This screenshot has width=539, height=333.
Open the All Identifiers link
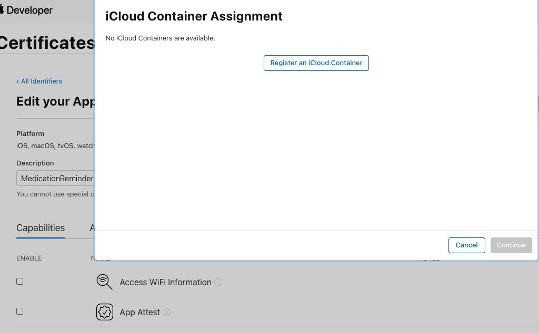(x=42, y=81)
